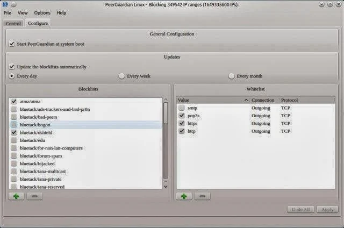Enable smtp whitelist checkbox

(182, 108)
